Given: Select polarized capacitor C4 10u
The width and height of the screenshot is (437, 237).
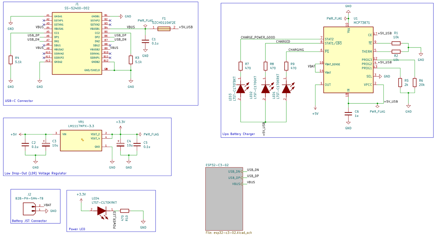Looking at the screenshot, I should click(x=120, y=144).
